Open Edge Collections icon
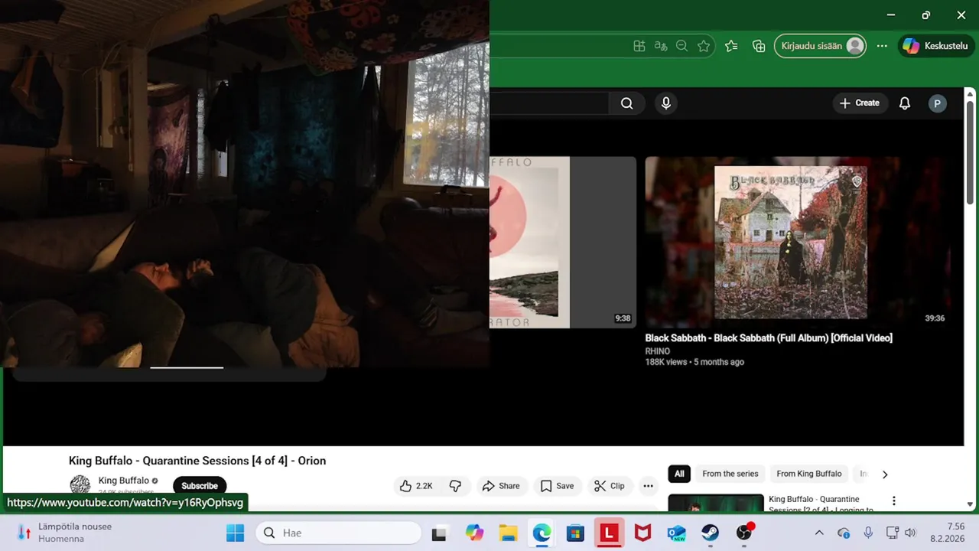 point(759,46)
